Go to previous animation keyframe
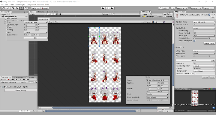 [x=16, y=80]
